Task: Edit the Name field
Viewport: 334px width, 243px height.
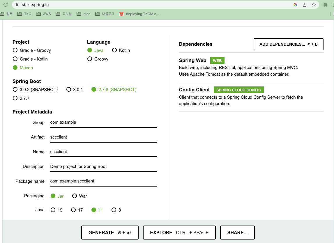Action: (104, 152)
